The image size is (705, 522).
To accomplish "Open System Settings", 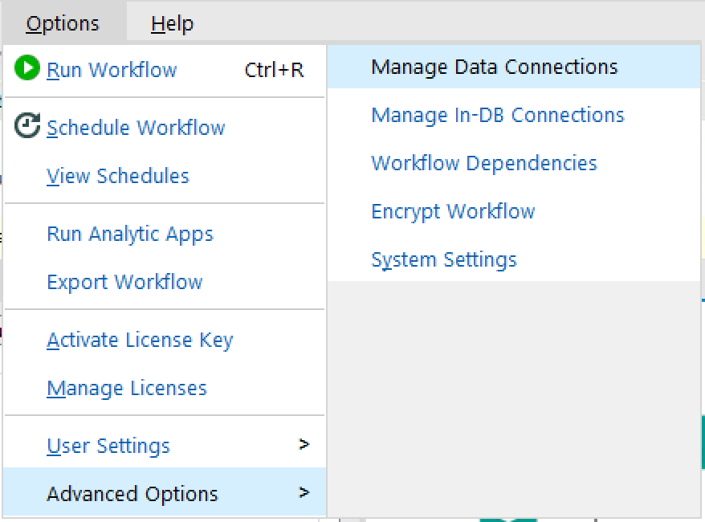I will click(x=444, y=259).
